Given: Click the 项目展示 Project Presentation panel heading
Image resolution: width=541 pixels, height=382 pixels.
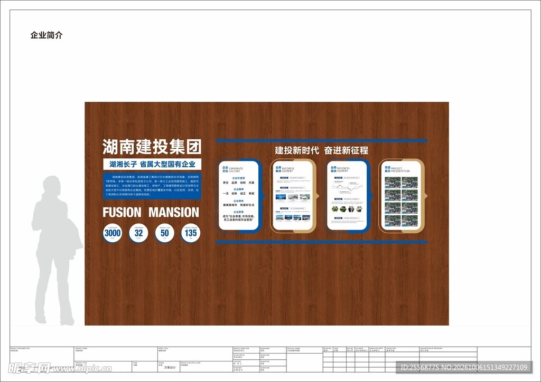Looking at the screenshot, I should [397, 169].
